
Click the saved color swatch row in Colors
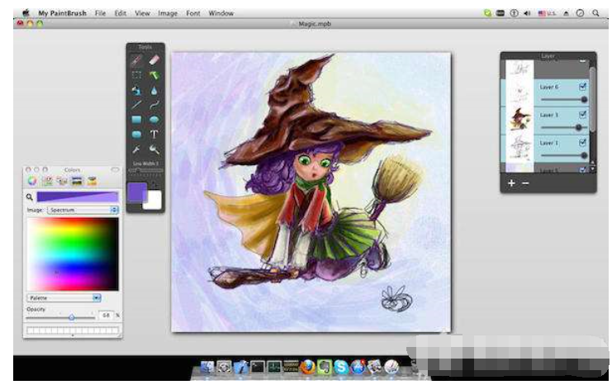[x=72, y=330]
